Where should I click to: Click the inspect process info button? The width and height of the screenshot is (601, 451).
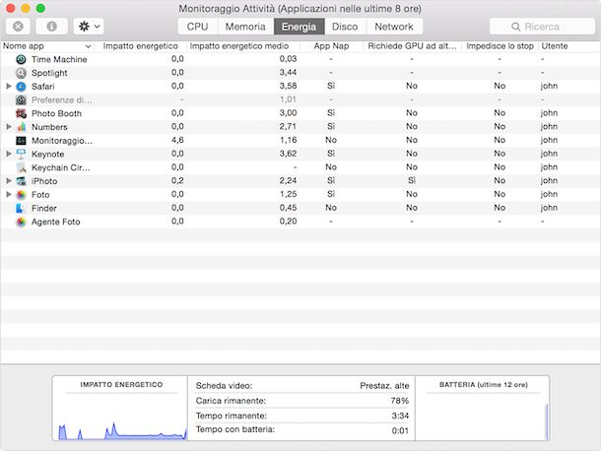(52, 27)
